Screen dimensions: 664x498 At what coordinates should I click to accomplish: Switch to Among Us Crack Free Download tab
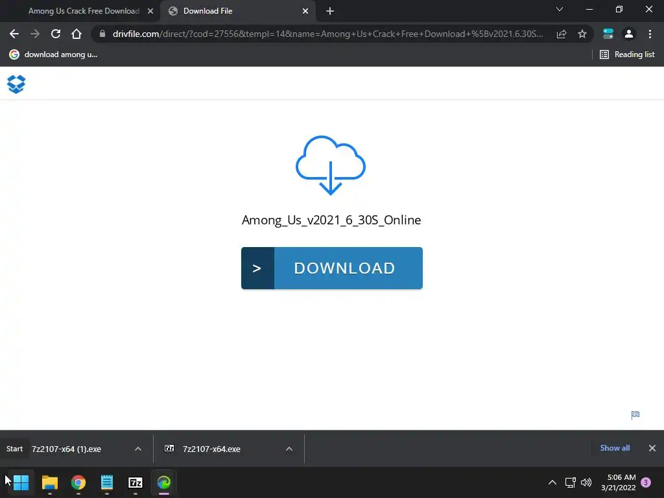(x=84, y=11)
